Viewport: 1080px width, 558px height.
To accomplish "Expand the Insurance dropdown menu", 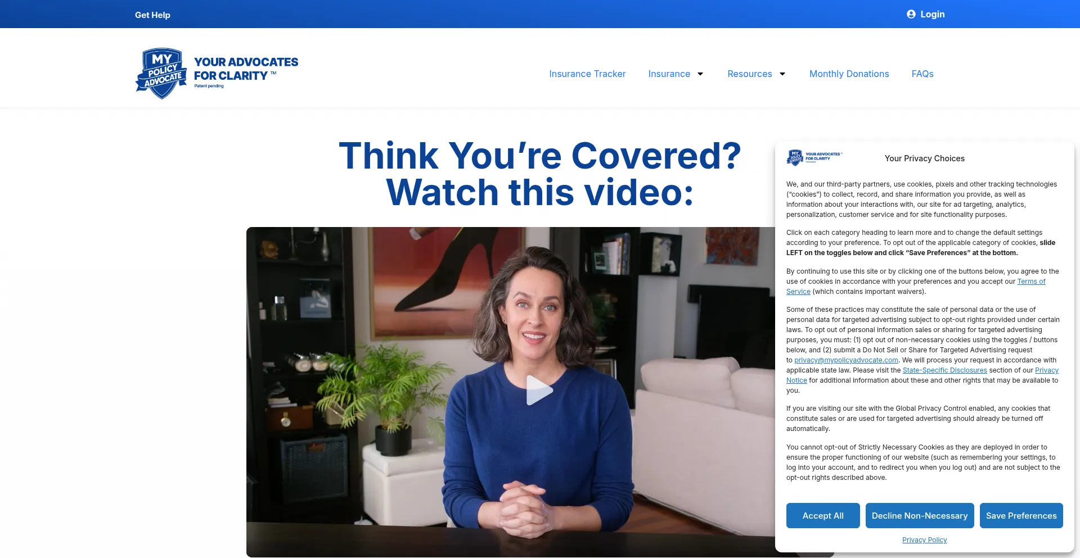I will pos(669,74).
